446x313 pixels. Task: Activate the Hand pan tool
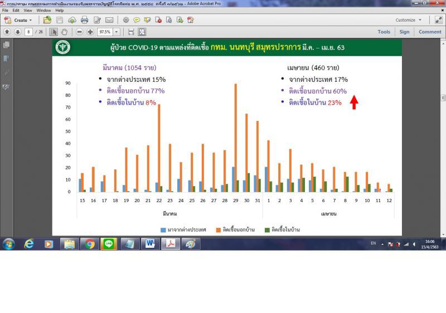(64, 32)
